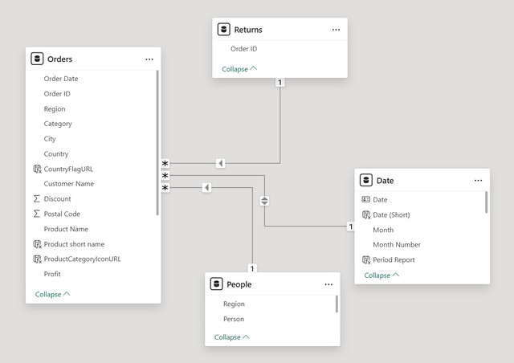Click the Orders table database icon

coord(37,59)
